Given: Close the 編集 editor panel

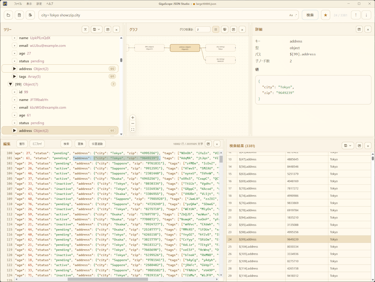Looking at the screenshot, I should (x=217, y=144).
